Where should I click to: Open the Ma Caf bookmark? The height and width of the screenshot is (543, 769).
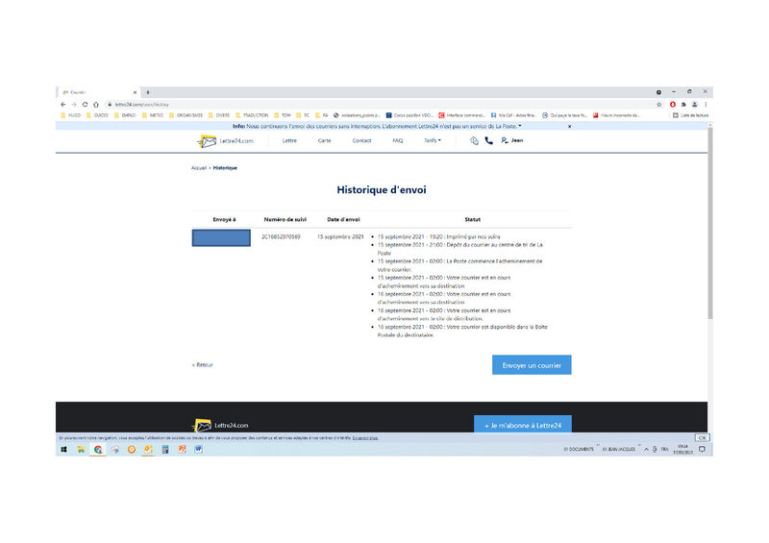[513, 115]
